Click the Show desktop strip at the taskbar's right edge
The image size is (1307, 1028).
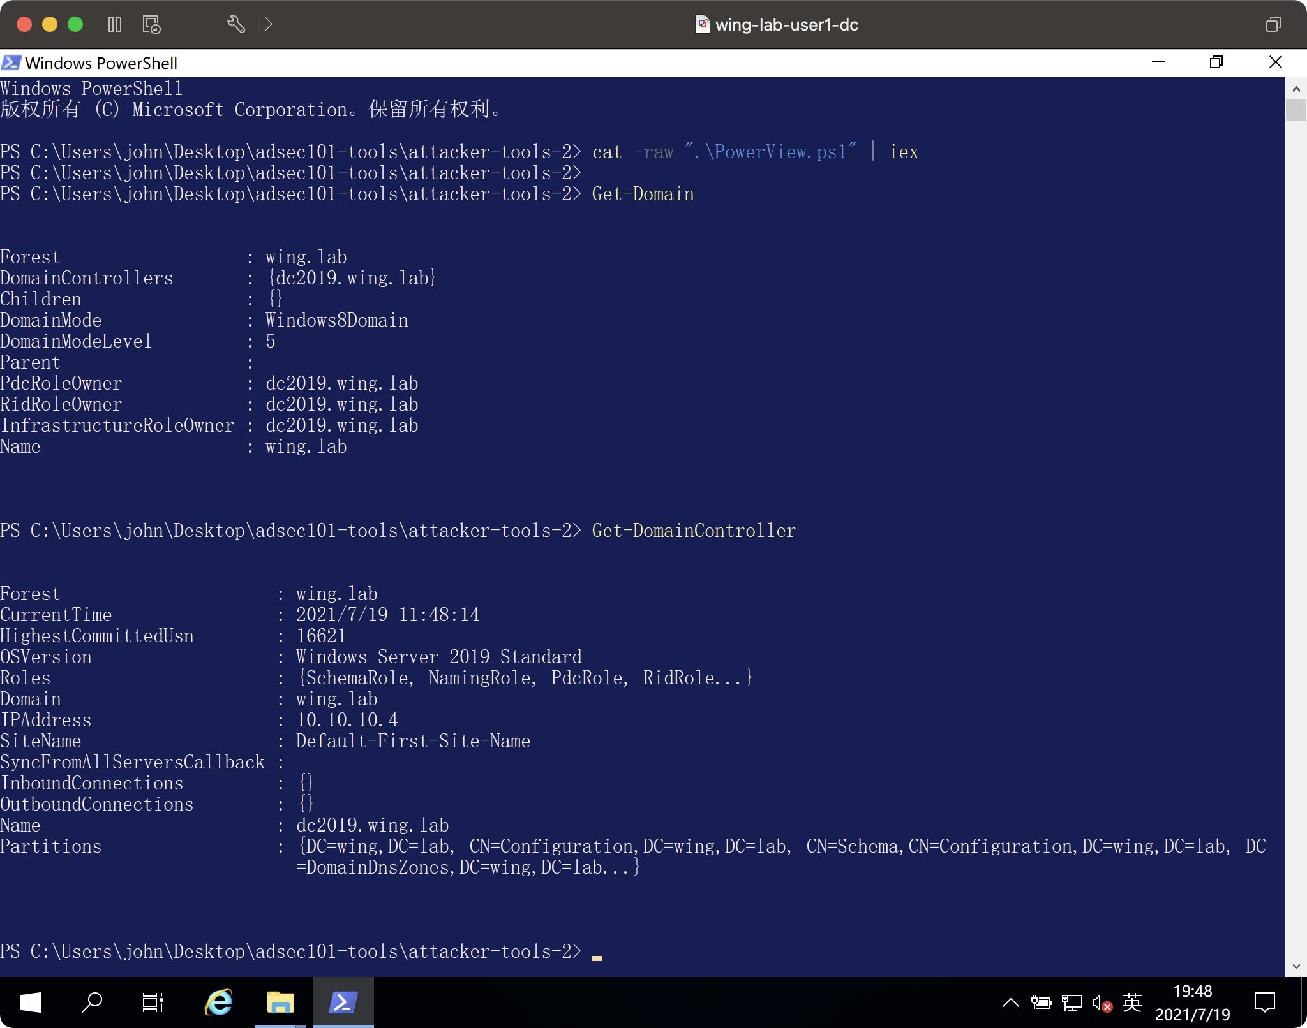1303,1002
